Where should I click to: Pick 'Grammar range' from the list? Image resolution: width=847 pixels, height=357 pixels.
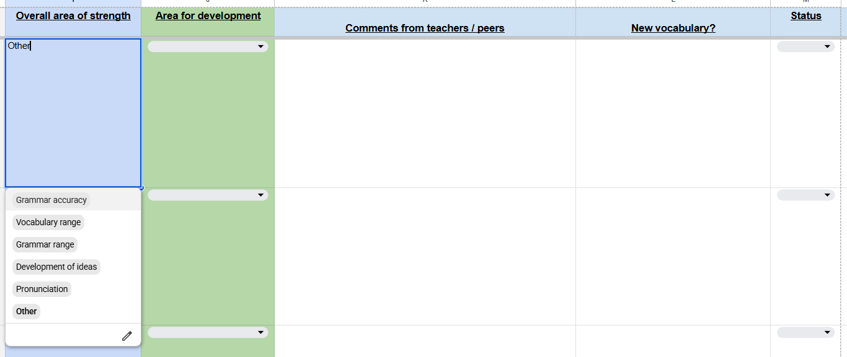pyautogui.click(x=45, y=244)
